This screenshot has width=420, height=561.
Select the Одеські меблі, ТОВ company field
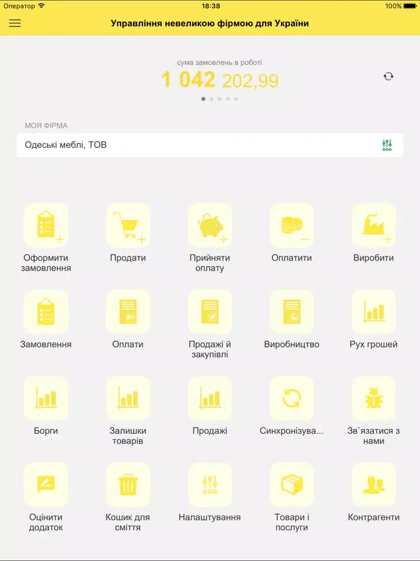coord(210,145)
